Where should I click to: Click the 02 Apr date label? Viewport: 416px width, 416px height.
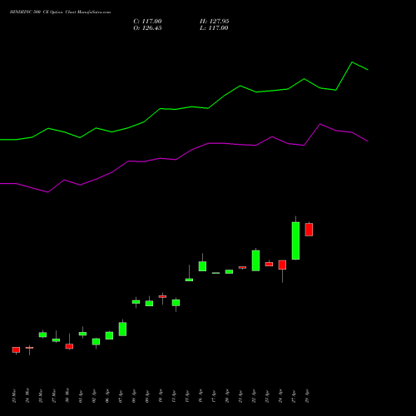coord(94,396)
